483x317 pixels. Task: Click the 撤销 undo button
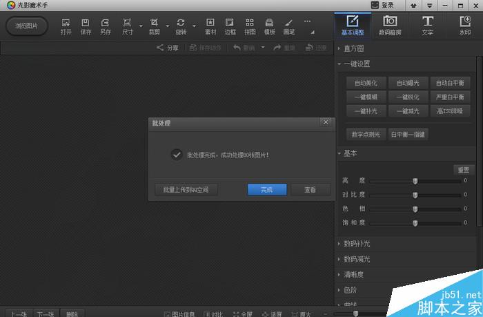(x=244, y=48)
